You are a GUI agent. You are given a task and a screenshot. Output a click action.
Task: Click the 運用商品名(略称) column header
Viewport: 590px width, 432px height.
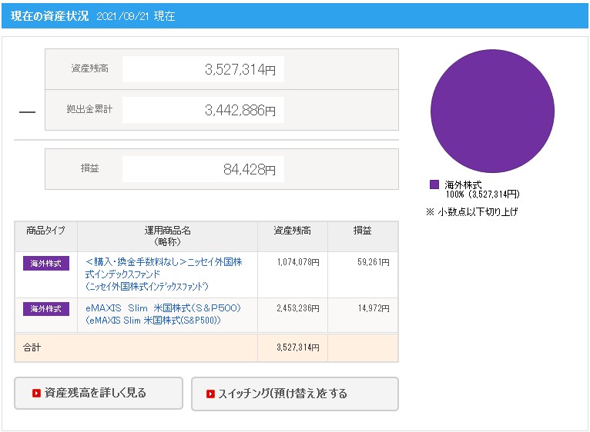tap(167, 236)
